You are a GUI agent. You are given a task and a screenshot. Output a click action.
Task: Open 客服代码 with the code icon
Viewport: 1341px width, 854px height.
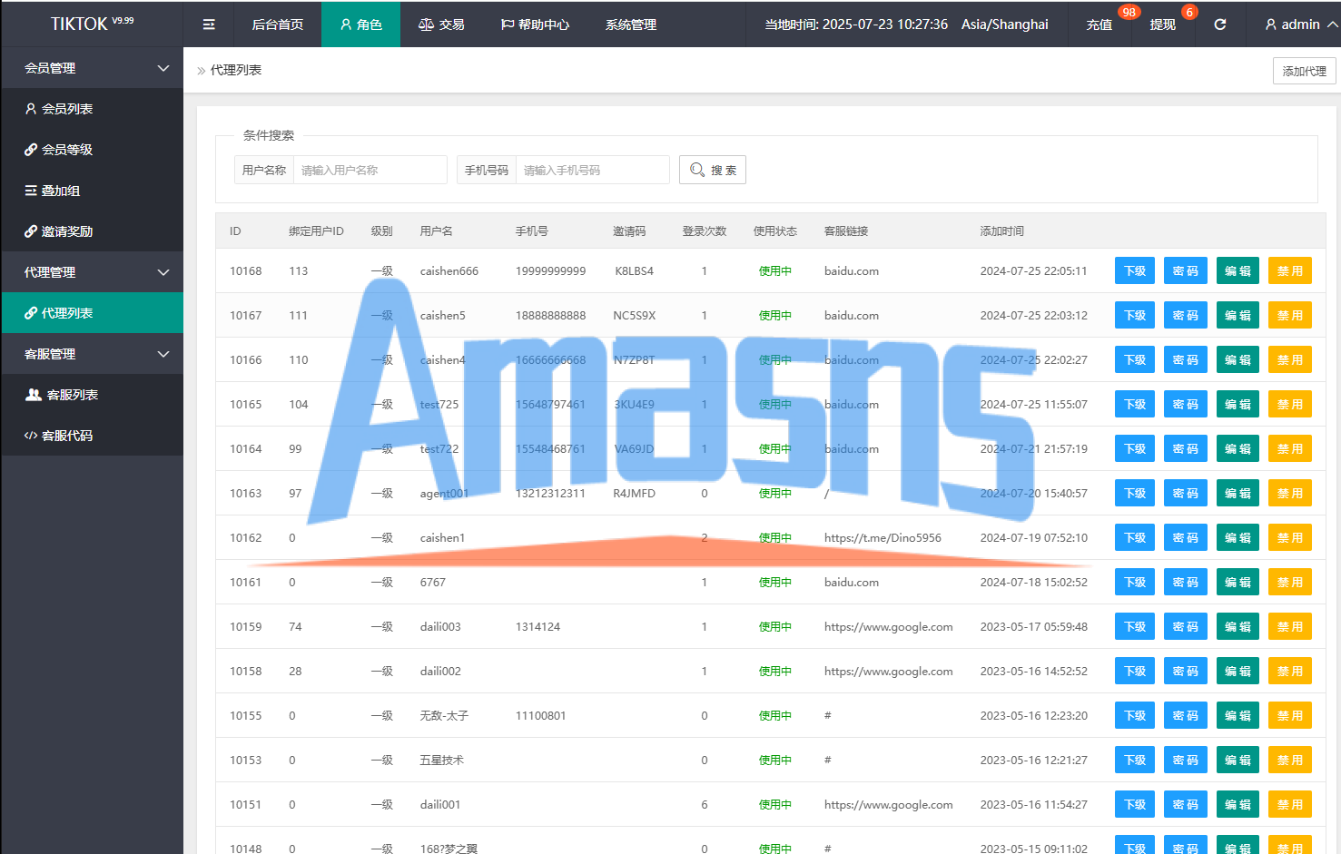pyautogui.click(x=59, y=436)
